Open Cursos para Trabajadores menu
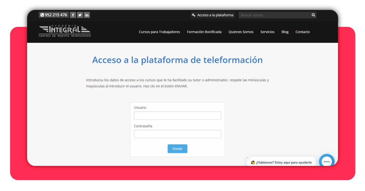Screen dimensions: 365x191 tap(159, 32)
